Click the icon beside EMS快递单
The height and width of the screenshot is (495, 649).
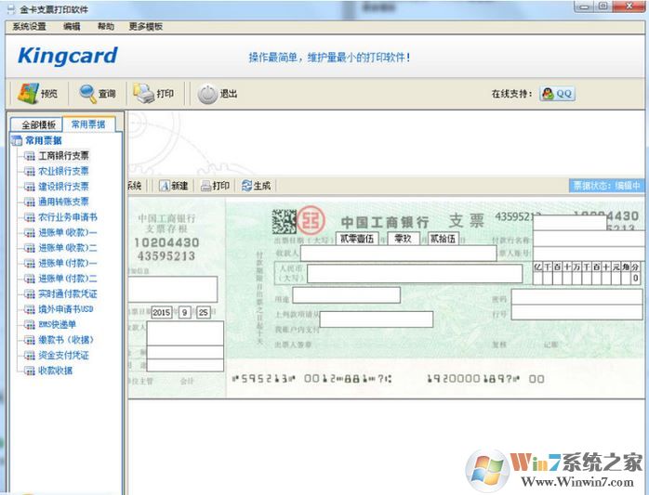[30, 325]
